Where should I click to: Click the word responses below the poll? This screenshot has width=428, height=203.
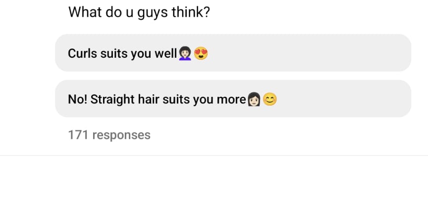click(121, 135)
